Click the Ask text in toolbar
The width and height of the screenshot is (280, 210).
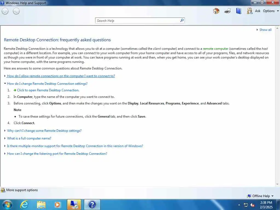[x=258, y=11]
